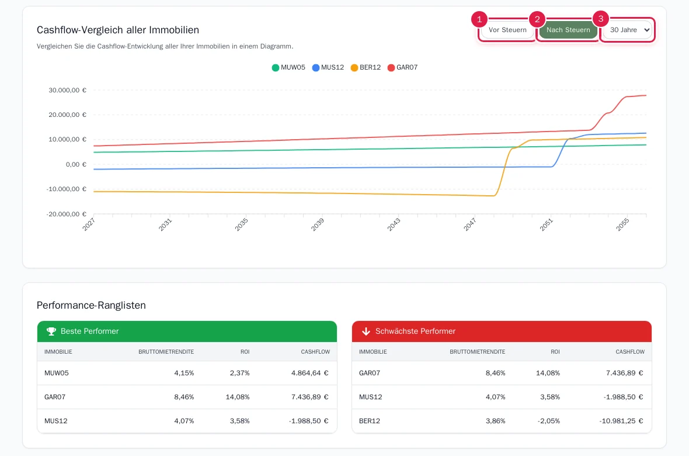Click the 4,15% Bruttomietrendite value
The image size is (689, 456).
click(x=184, y=373)
